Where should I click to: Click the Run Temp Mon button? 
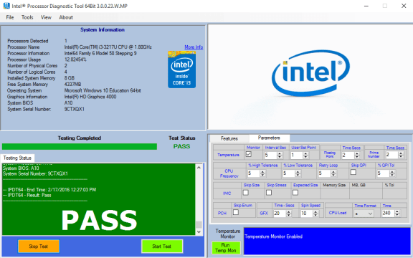pyautogui.click(x=226, y=248)
